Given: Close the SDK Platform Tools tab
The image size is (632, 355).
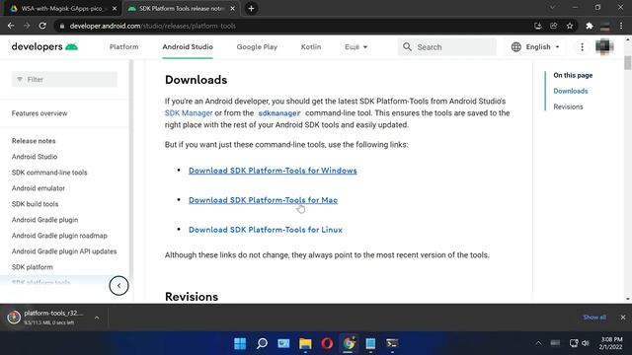Looking at the screenshot, I should [x=233, y=8].
